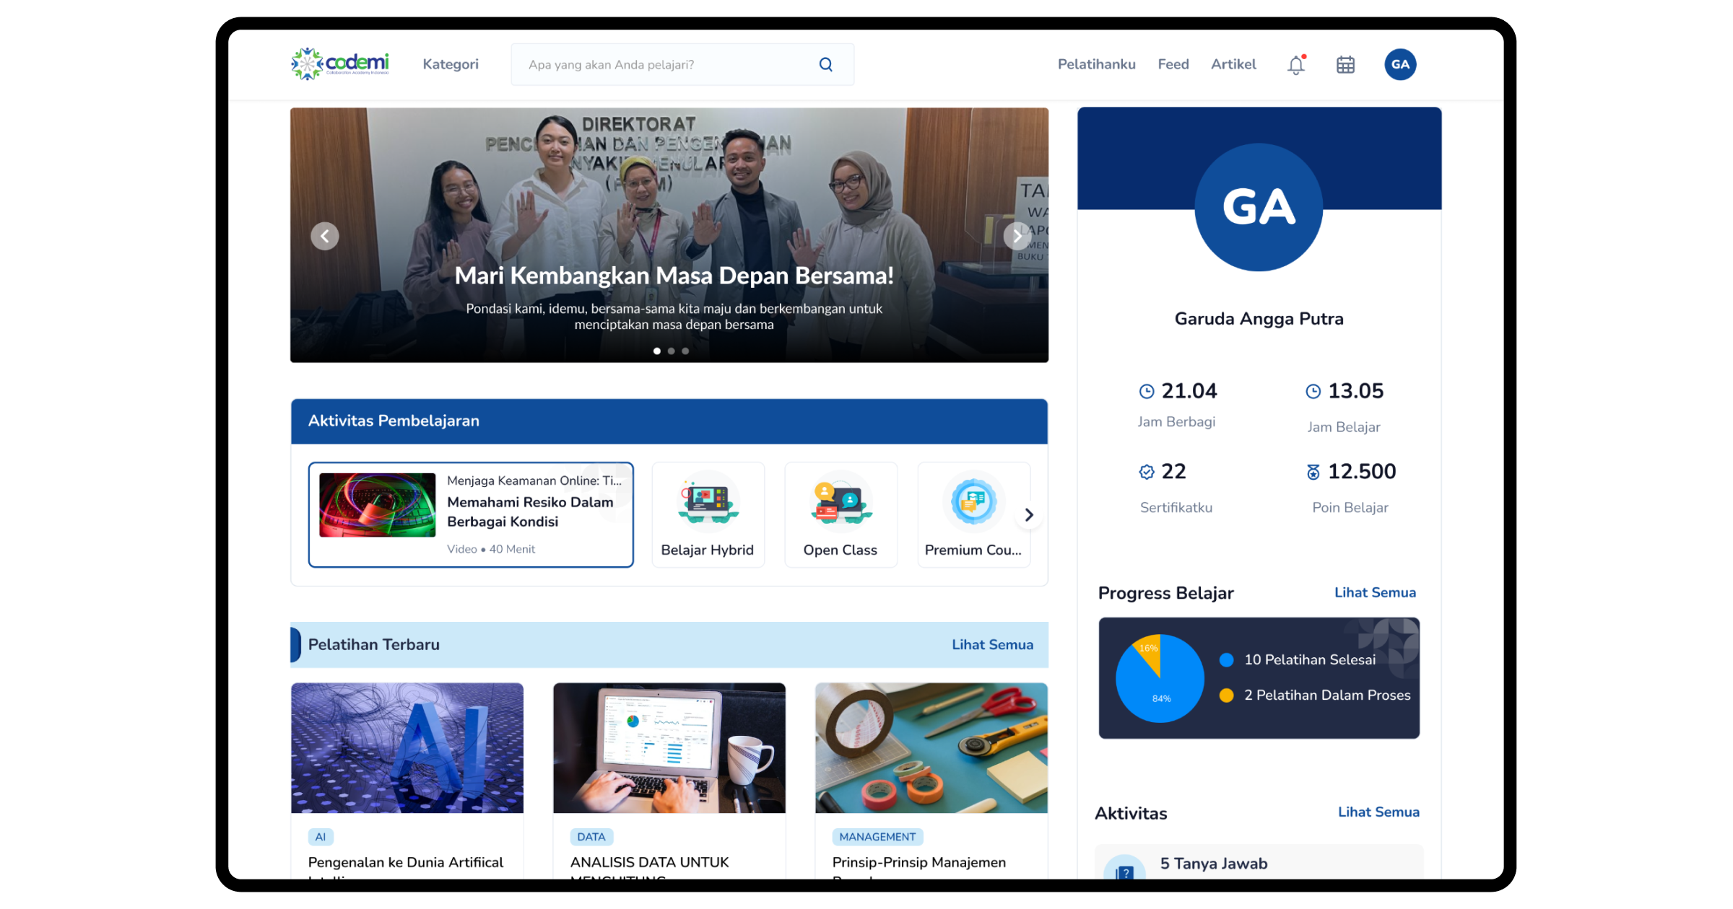Open notifications bell icon
The image size is (1733, 909).
point(1296,65)
